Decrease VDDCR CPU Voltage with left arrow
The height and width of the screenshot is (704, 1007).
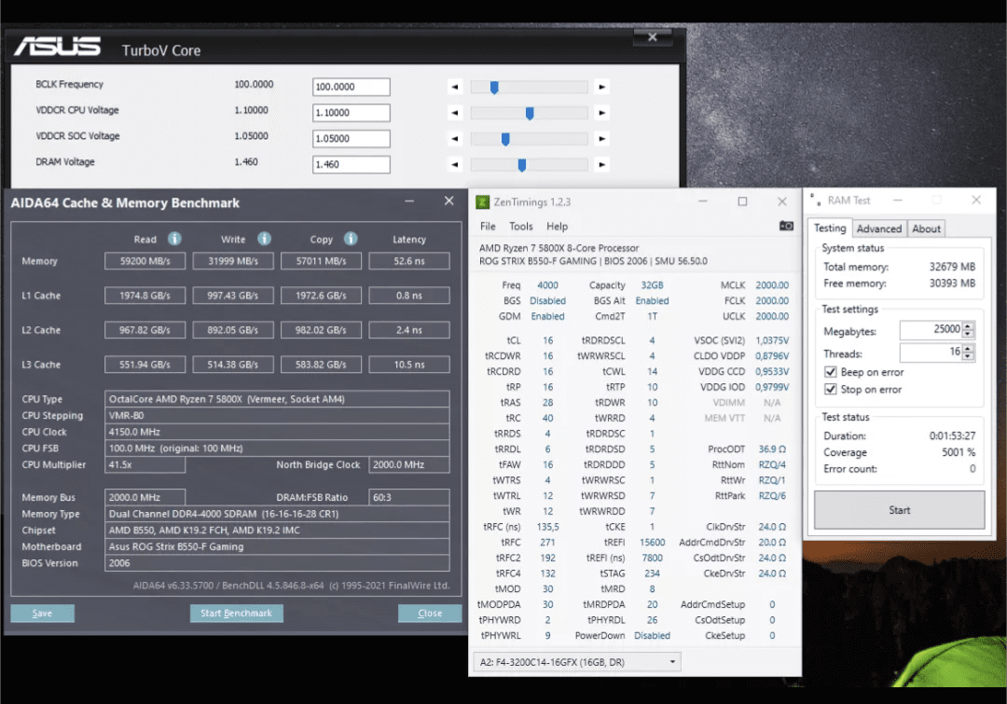click(x=455, y=113)
